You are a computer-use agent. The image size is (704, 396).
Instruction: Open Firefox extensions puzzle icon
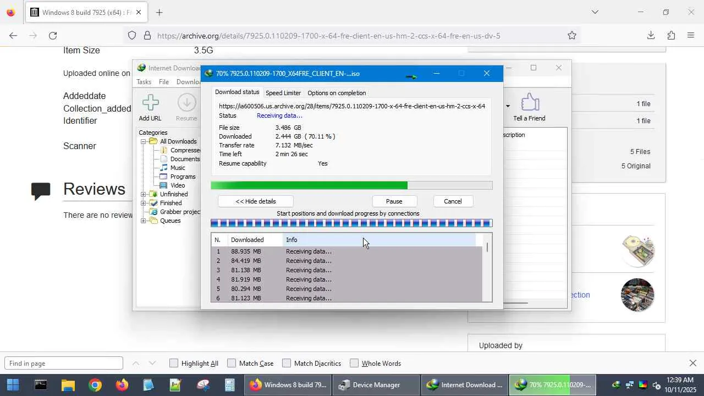pos(671,35)
